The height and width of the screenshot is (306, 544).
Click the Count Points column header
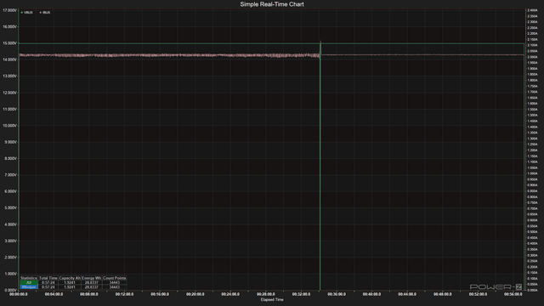point(115,278)
